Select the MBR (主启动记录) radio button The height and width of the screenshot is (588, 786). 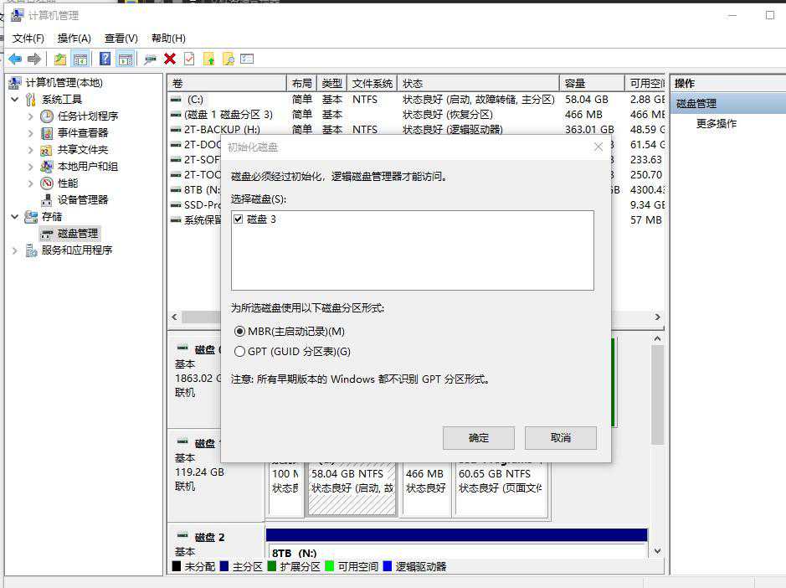[x=240, y=332]
